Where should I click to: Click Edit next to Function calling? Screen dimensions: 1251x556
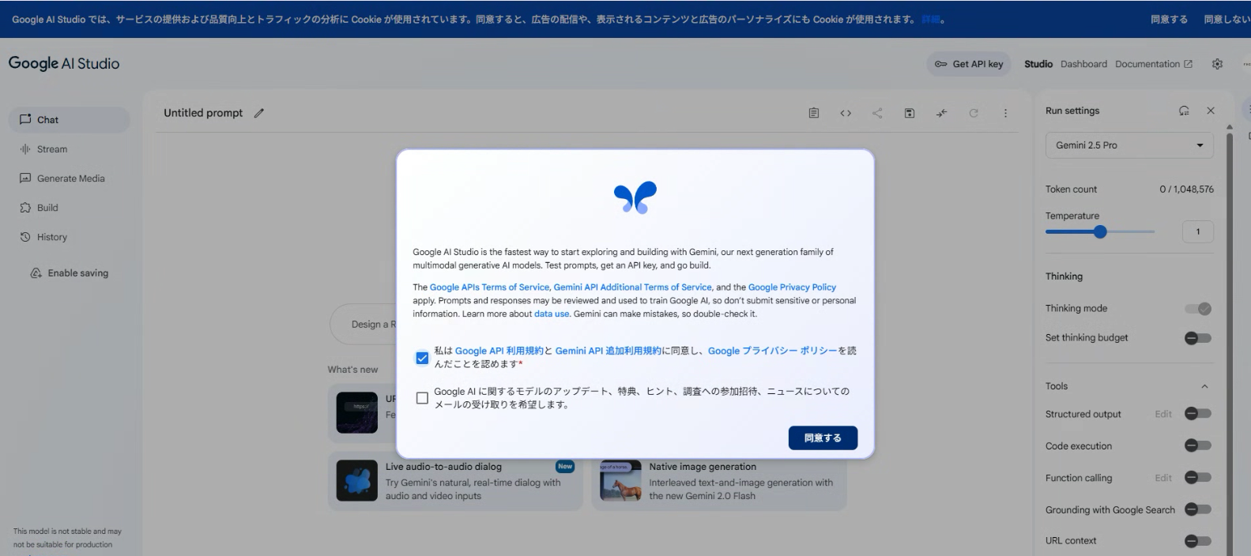pyautogui.click(x=1163, y=478)
